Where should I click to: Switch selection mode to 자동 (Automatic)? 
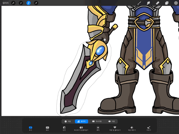[x=68, y=121]
